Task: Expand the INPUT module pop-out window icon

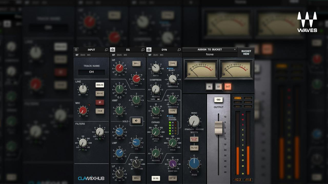Action: [106, 50]
